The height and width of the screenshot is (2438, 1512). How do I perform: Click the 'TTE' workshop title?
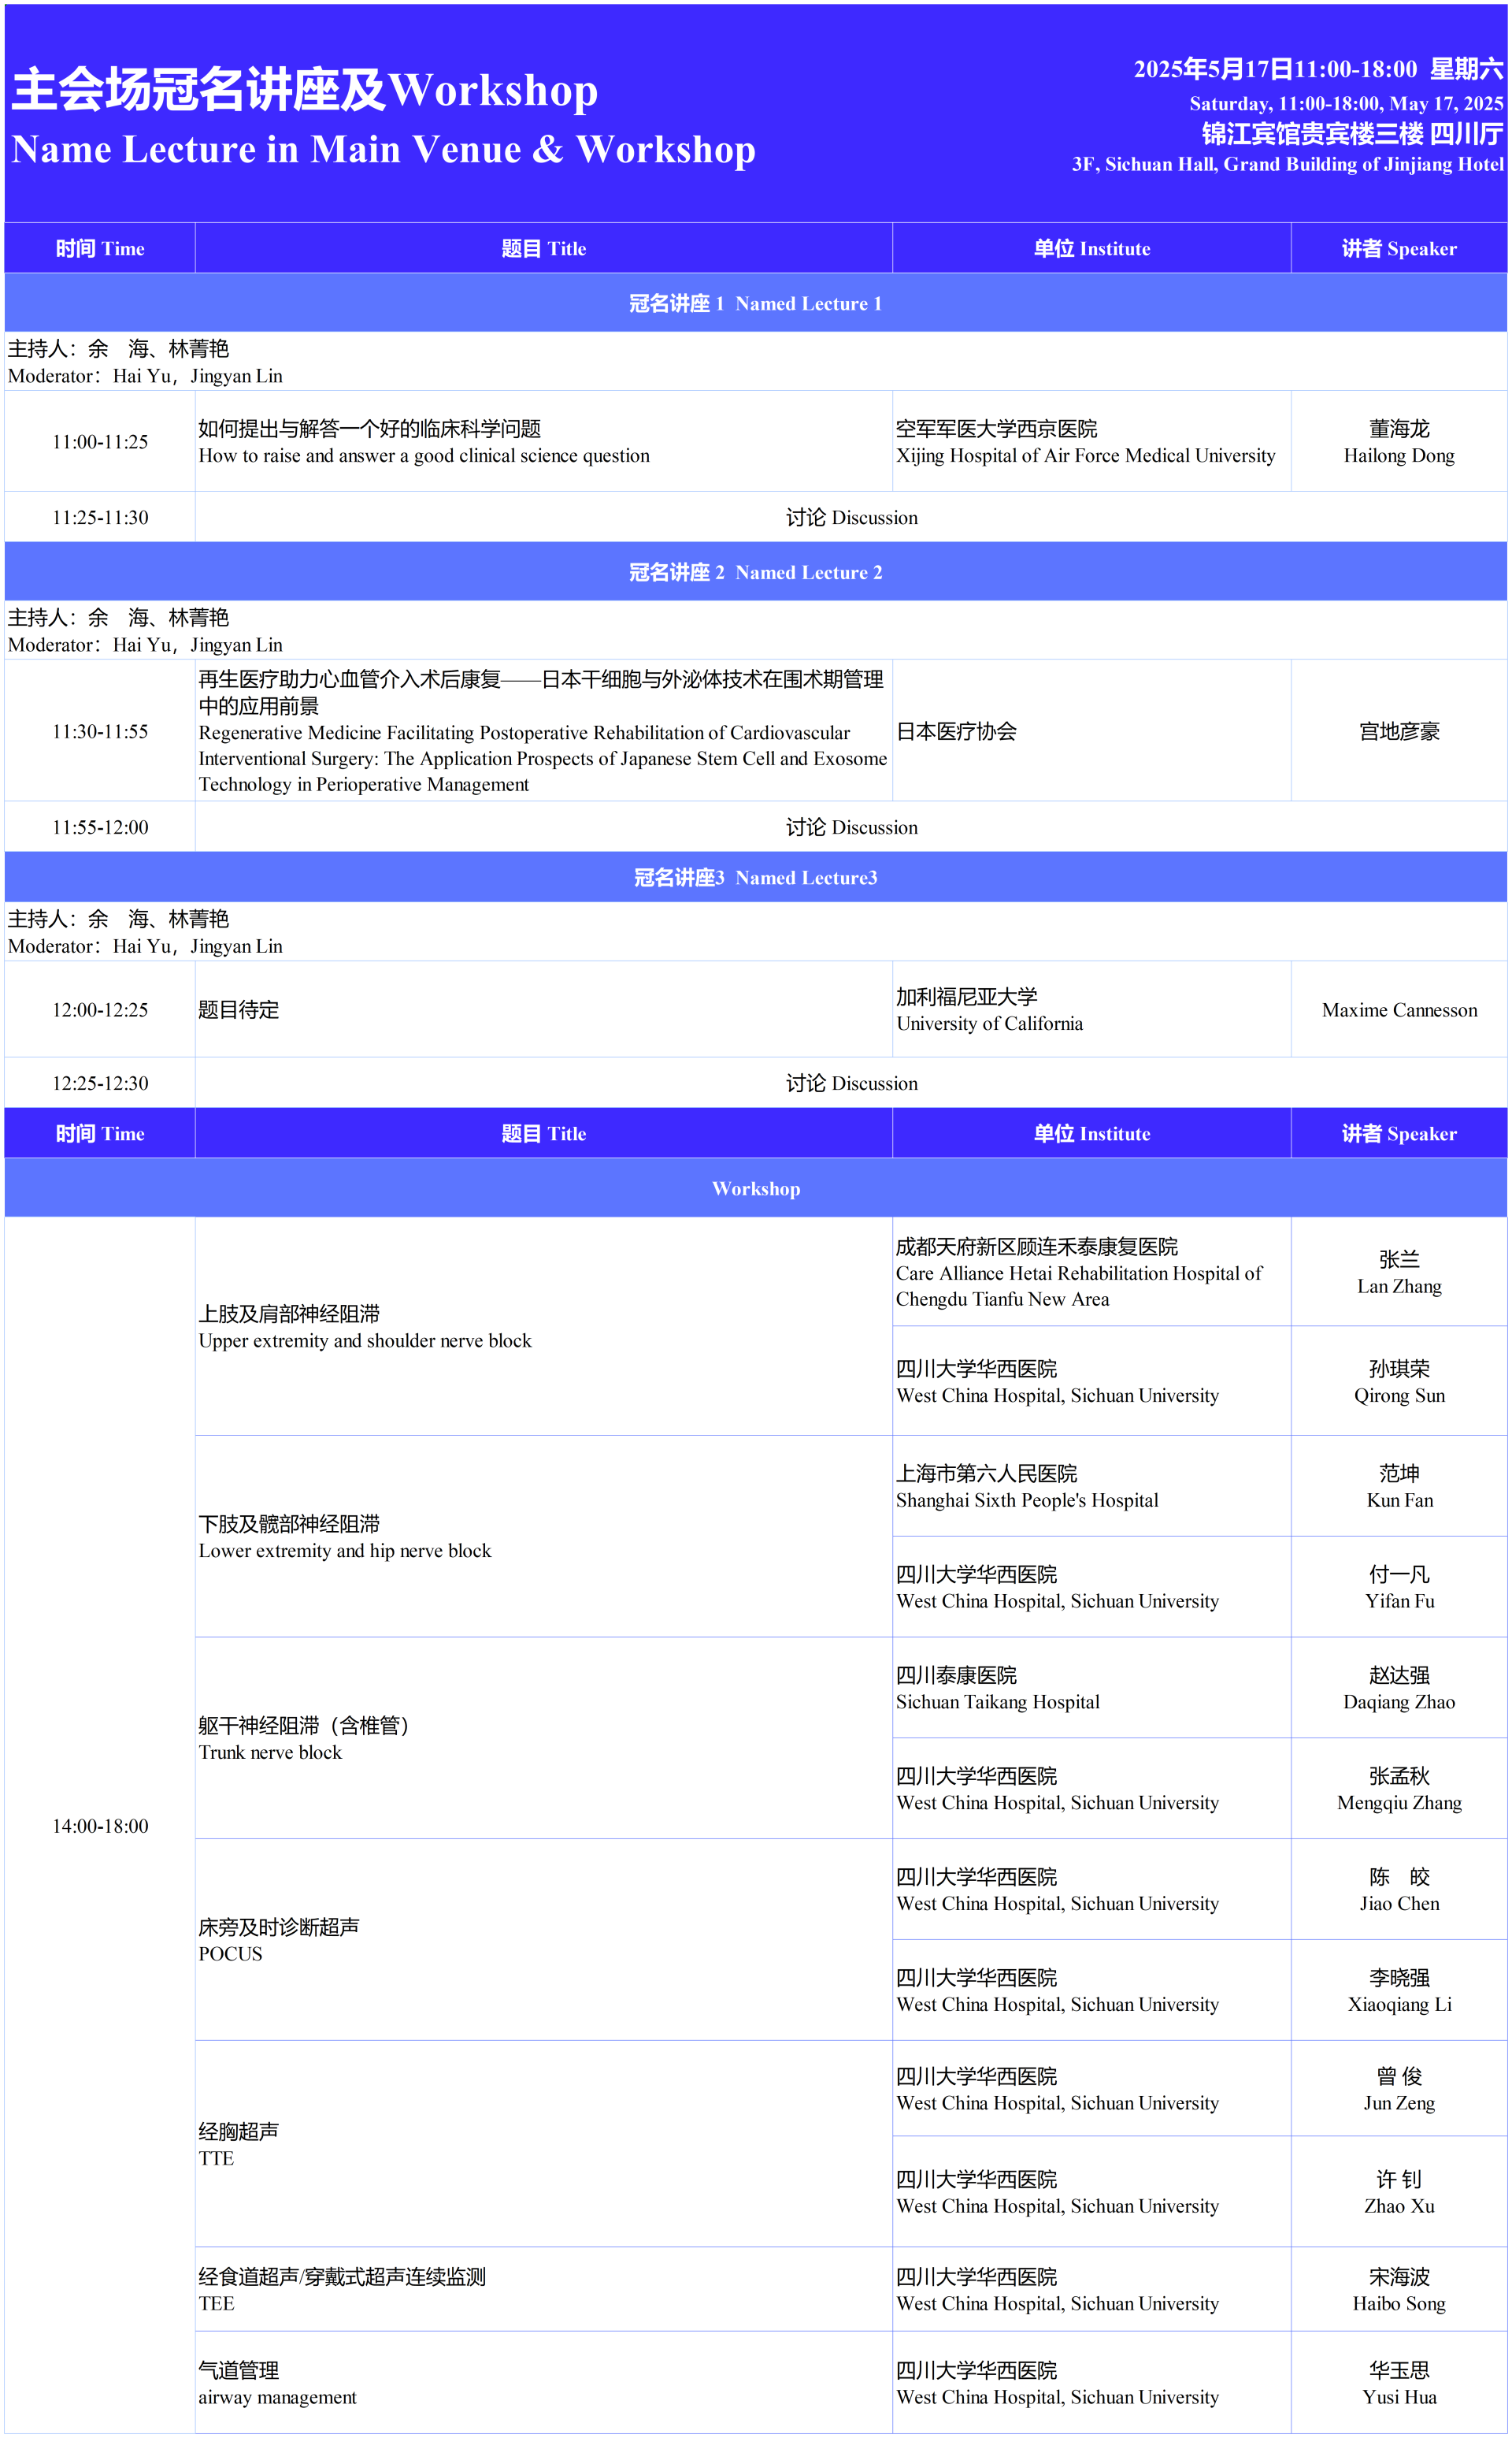(216, 2158)
